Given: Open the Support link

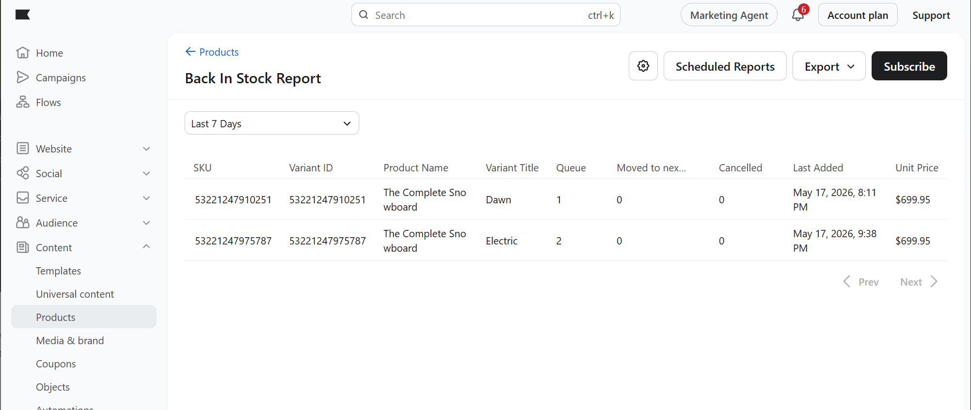Looking at the screenshot, I should tap(931, 15).
